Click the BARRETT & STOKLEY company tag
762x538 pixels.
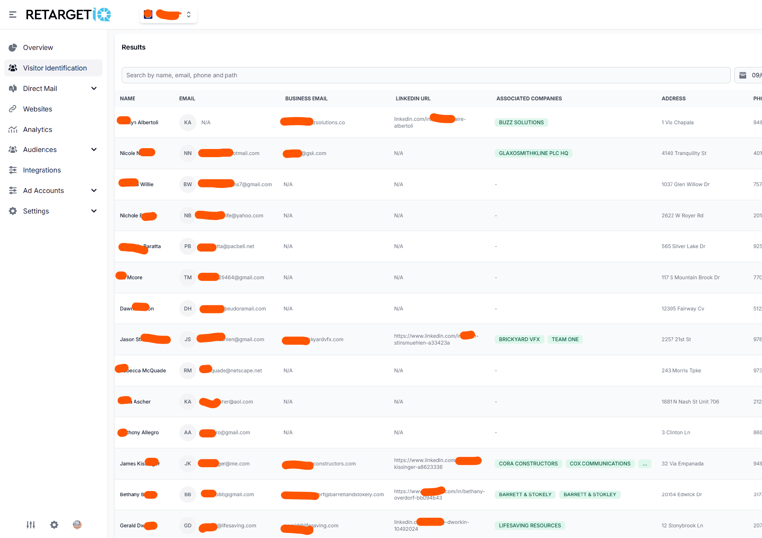[x=590, y=494]
